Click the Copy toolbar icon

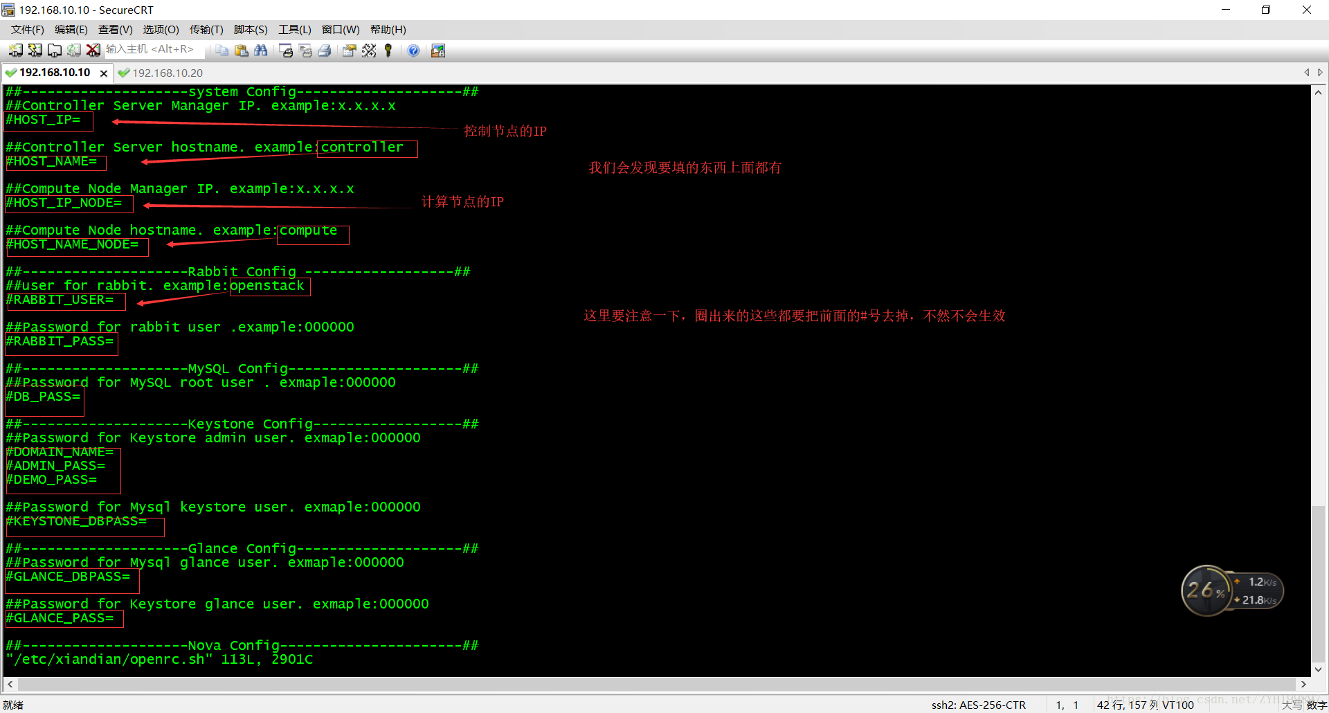click(x=221, y=51)
